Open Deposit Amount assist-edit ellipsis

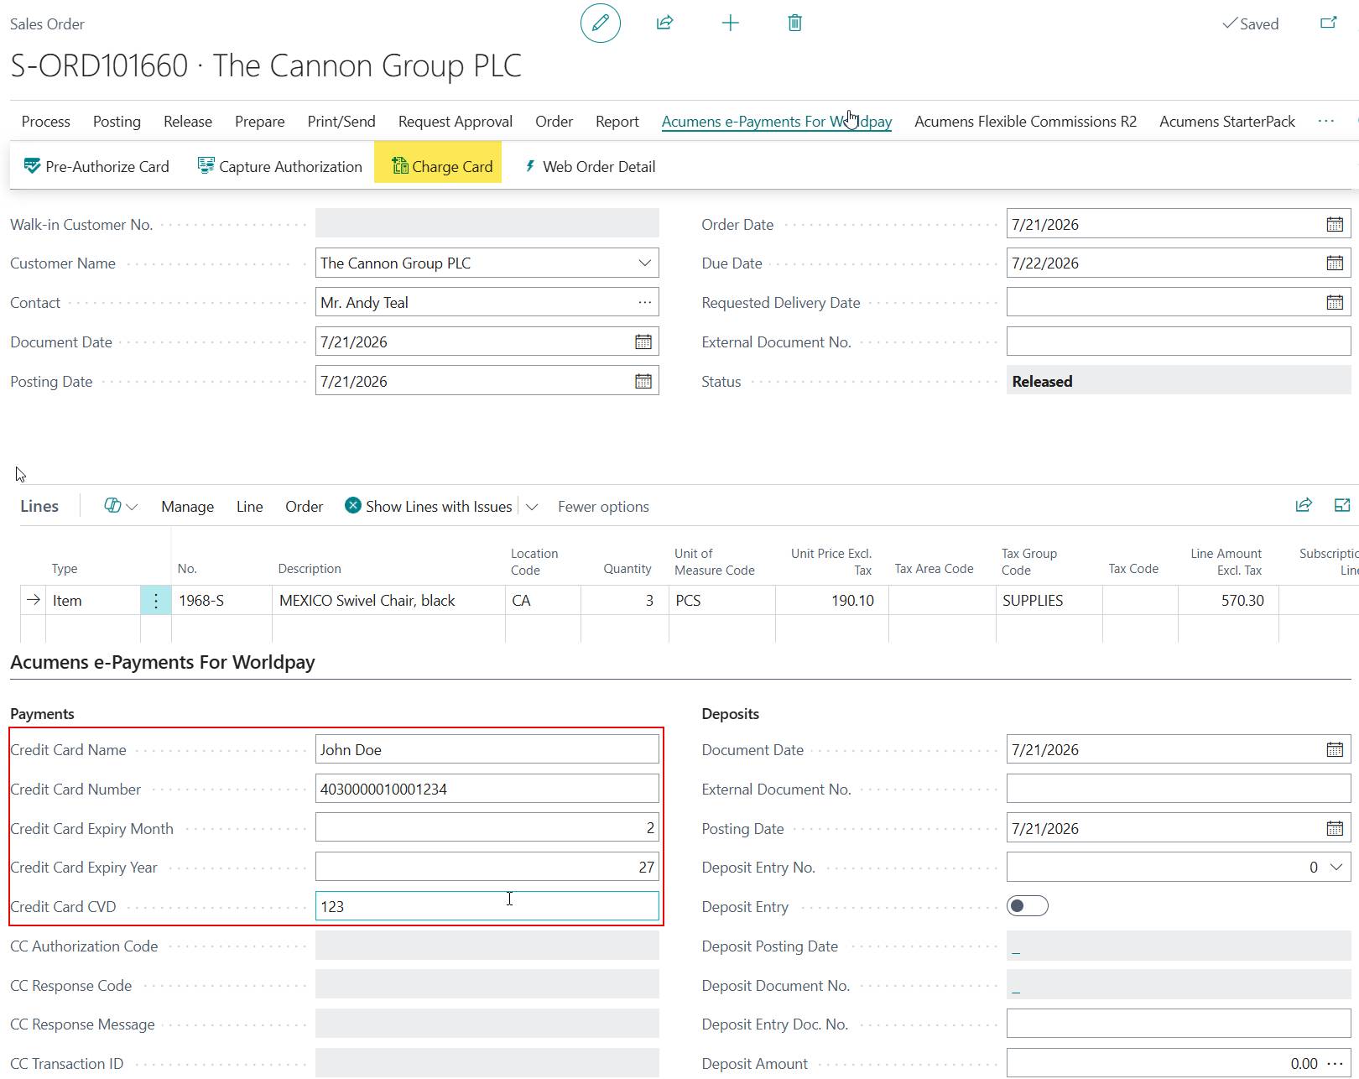(1336, 1064)
